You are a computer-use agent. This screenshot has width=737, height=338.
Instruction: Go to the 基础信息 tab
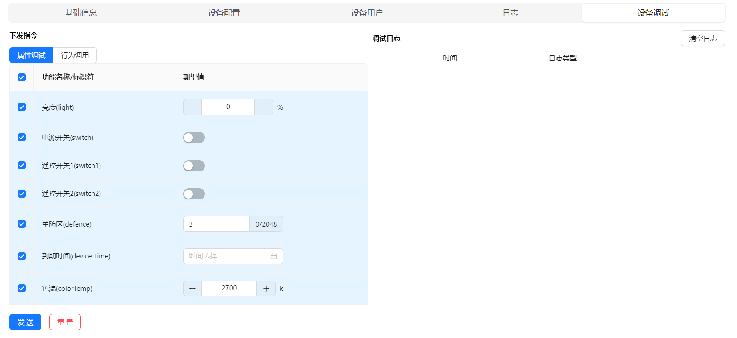tap(81, 13)
